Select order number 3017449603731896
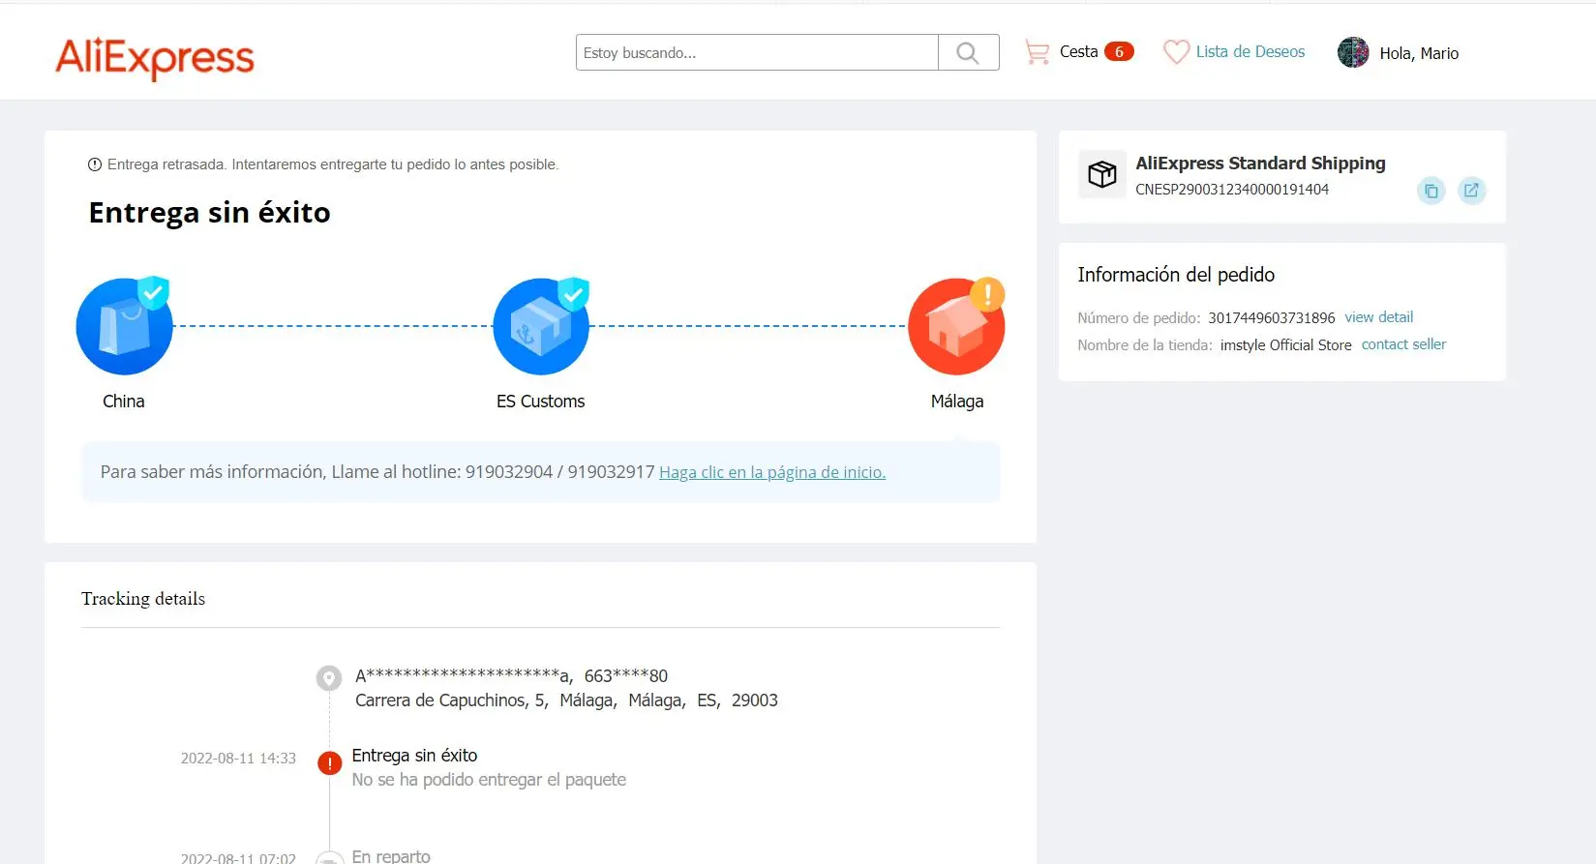The height and width of the screenshot is (864, 1596). (1272, 318)
